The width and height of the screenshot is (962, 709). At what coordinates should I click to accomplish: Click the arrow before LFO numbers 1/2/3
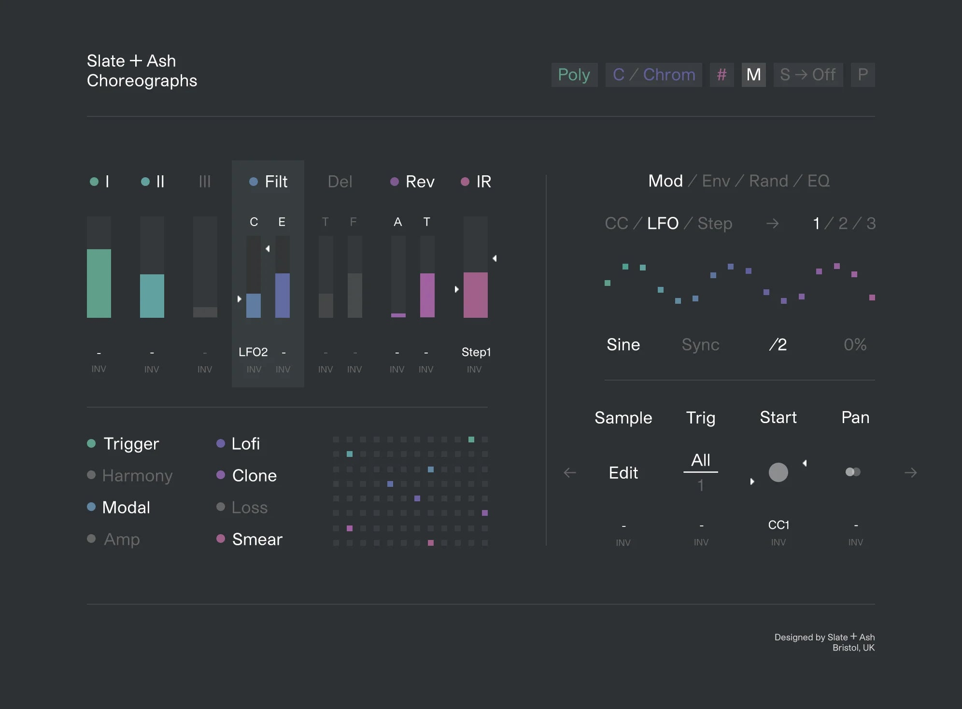pos(772,224)
